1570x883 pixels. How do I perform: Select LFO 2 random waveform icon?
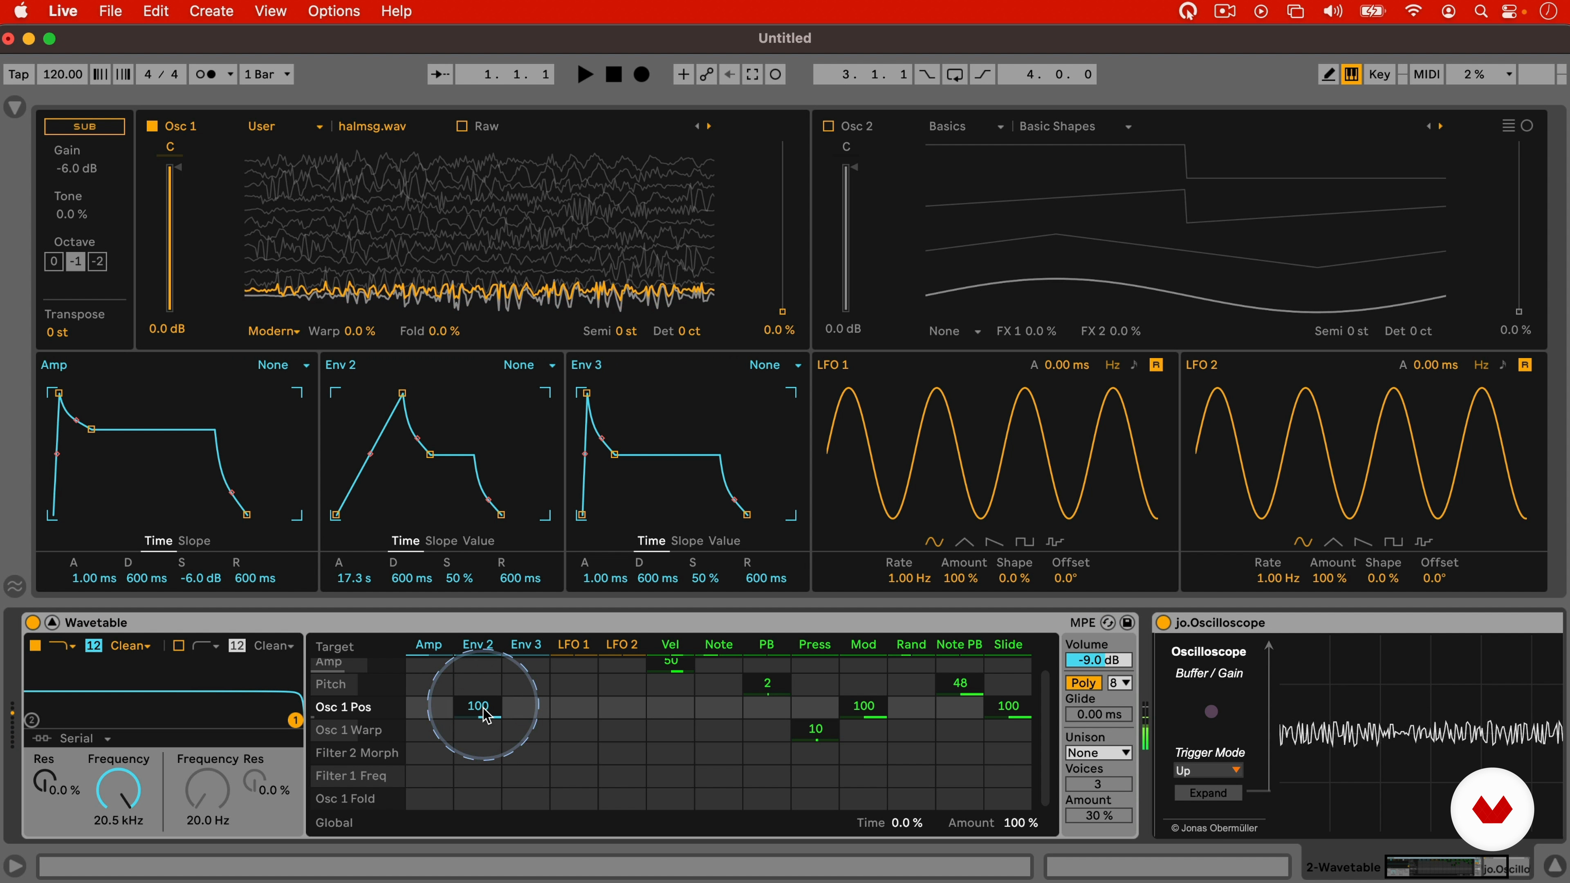coord(1424,542)
